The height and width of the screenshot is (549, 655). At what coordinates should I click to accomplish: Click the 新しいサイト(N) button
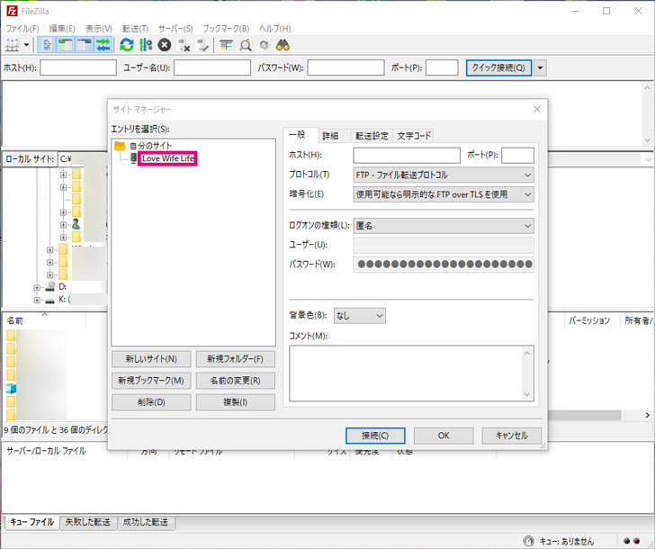[151, 358]
